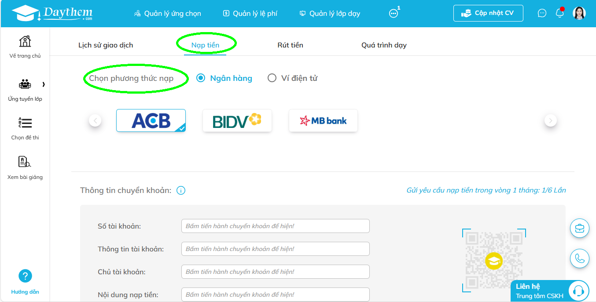Click the Nội dung nạp tiền field
This screenshot has width=596, height=302.
(276, 294)
